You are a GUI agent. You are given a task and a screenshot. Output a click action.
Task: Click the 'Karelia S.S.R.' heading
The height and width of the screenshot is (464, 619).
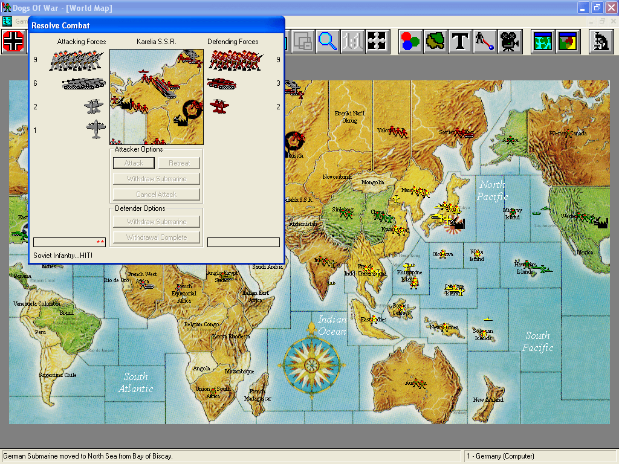(157, 42)
